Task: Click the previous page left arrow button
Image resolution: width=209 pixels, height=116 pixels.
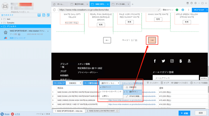Action: pyautogui.click(x=107, y=40)
